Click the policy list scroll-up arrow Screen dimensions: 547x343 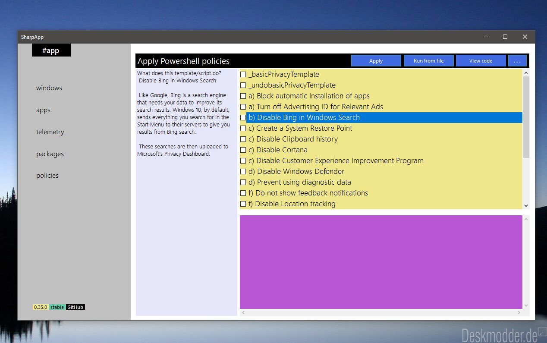coord(526,73)
